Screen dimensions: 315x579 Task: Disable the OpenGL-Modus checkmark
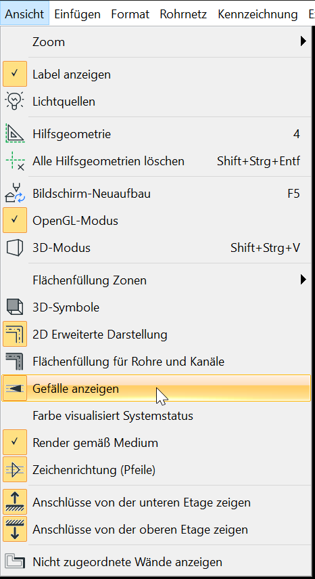click(x=15, y=221)
